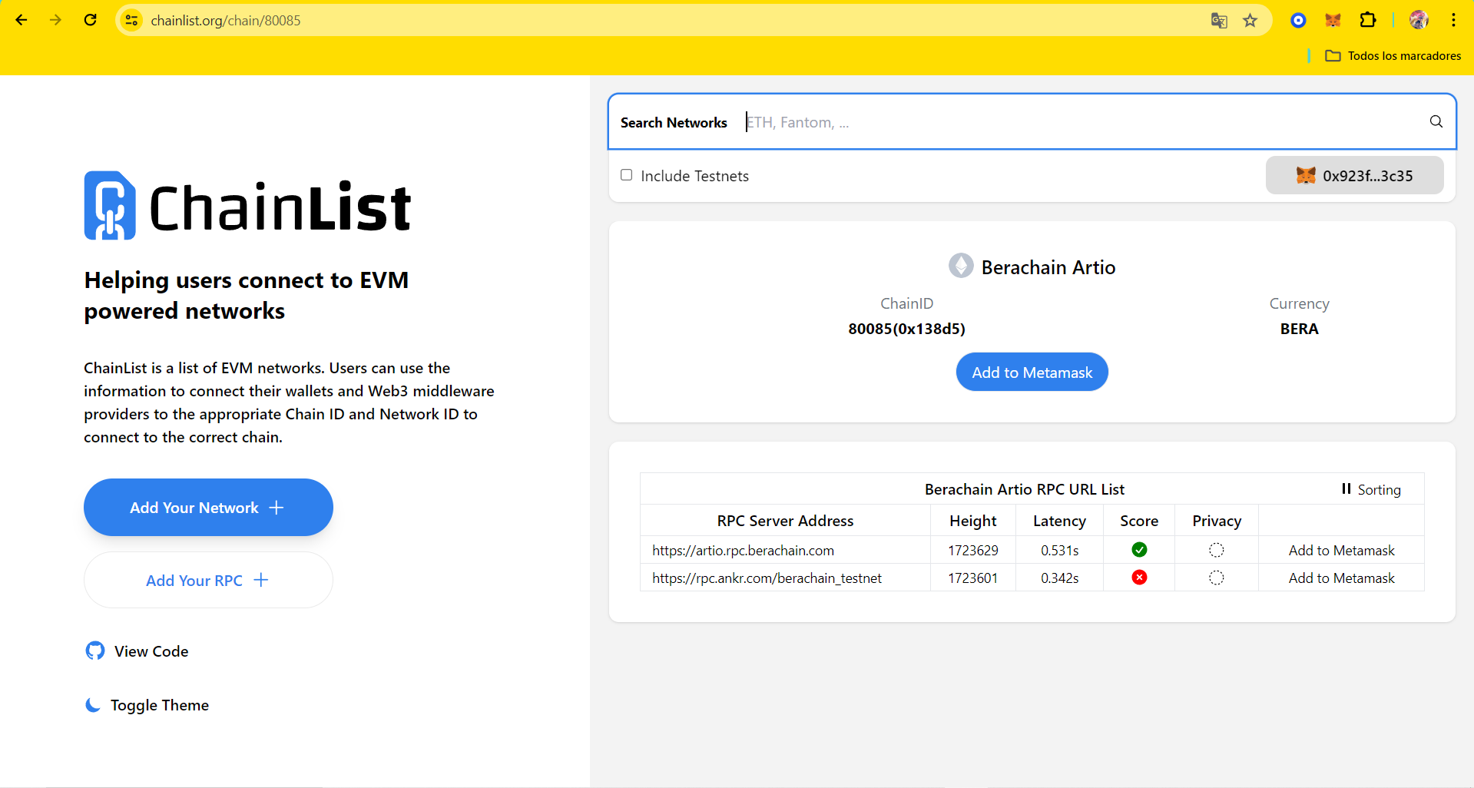The height and width of the screenshot is (788, 1474).
Task: Click Add Your Network button
Action: (x=208, y=507)
